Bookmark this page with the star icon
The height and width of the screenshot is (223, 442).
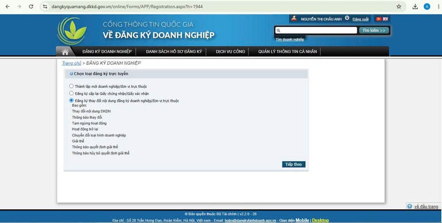[399, 6]
